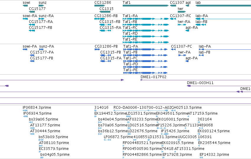Select EST 'EC33579.5prime'

tap(54, 149)
